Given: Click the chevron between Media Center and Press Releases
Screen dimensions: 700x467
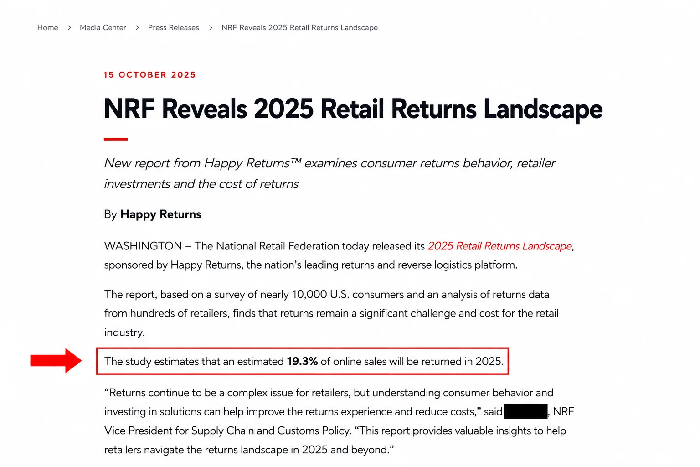Looking at the screenshot, I should [x=137, y=28].
